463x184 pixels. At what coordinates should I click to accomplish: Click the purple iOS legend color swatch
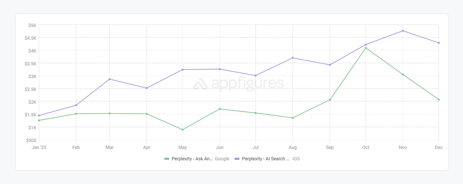point(237,159)
